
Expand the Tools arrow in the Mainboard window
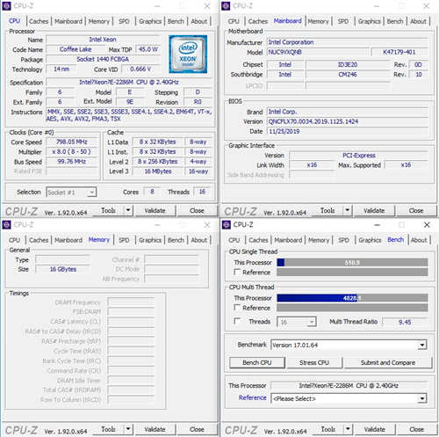tap(347, 210)
